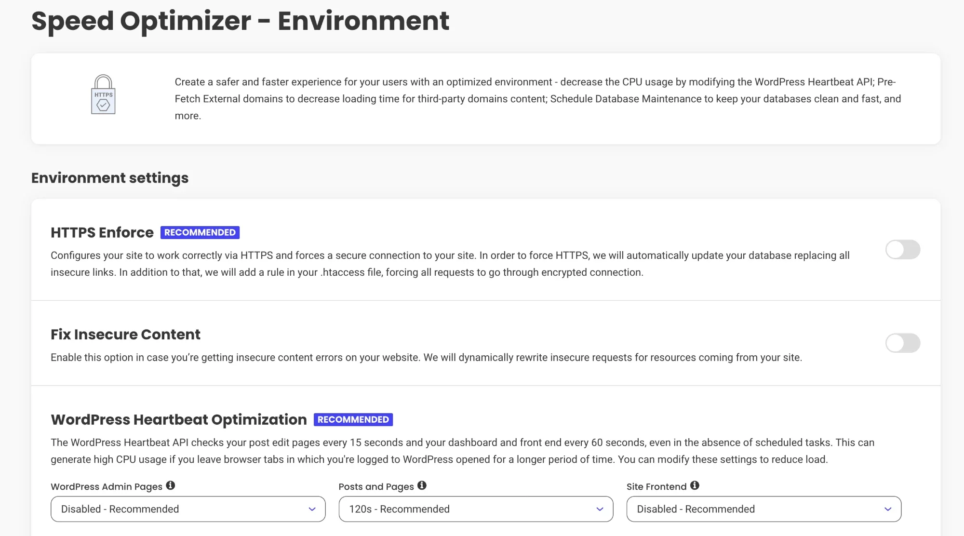The width and height of the screenshot is (964, 536).
Task: Open the WordPress Admin Pages dropdown
Action: click(x=188, y=509)
